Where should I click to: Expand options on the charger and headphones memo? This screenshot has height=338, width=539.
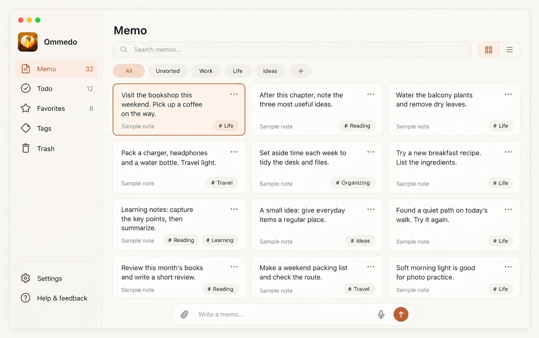point(234,152)
